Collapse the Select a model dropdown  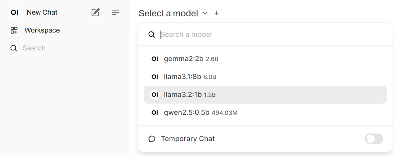tap(168, 13)
